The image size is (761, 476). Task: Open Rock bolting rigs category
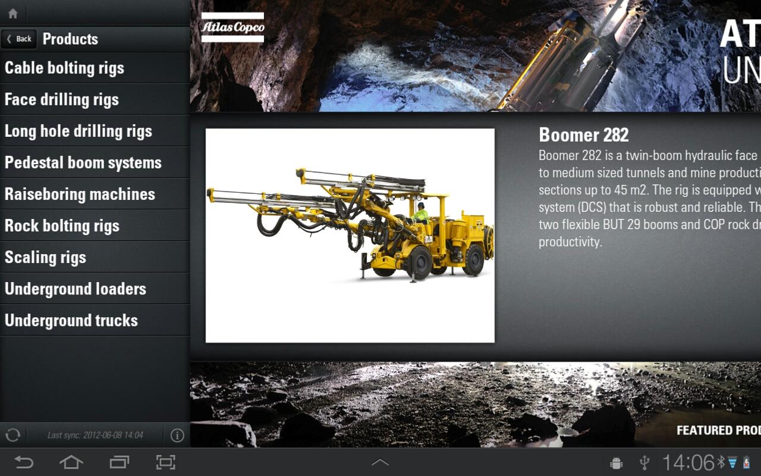click(x=95, y=226)
